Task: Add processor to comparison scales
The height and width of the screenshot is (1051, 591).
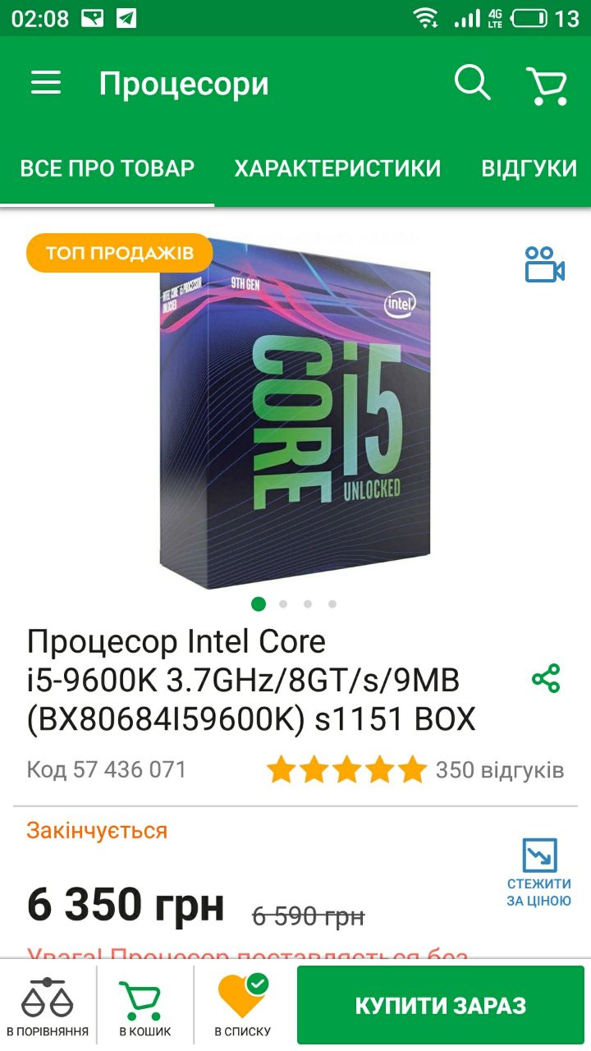Action: click(x=48, y=1007)
